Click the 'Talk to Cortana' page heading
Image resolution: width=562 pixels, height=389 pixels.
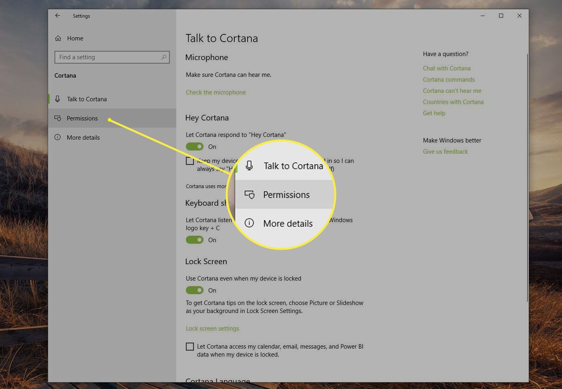(222, 38)
